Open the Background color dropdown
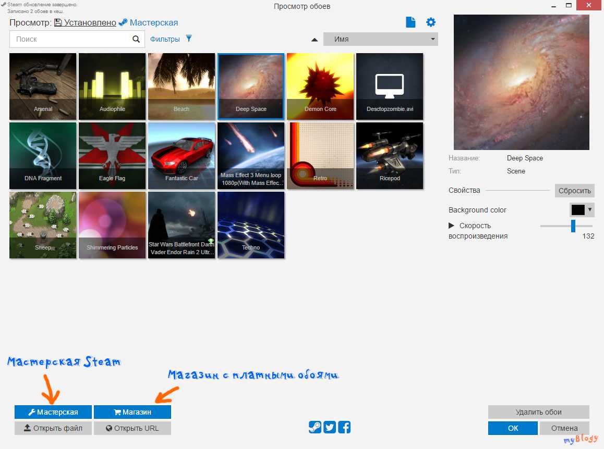Viewport: 604px width, 449px height. pos(582,210)
